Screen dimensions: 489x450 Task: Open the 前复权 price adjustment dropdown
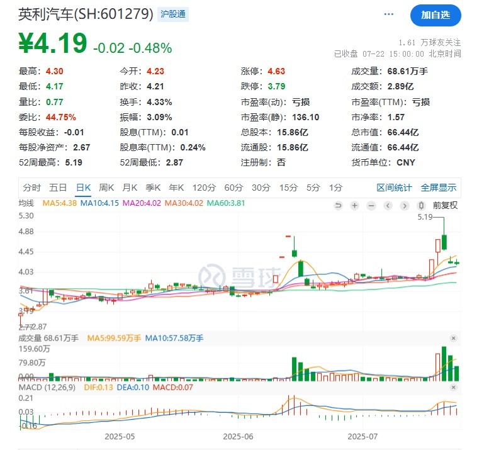(x=445, y=206)
